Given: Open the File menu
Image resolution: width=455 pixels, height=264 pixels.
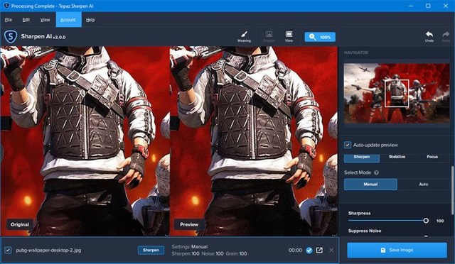Looking at the screenshot, I should click(9, 20).
